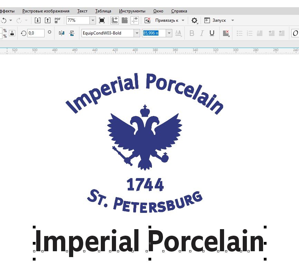Click the black Imperial Porcelain text object
The width and height of the screenshot is (299, 274).
[x=149, y=243]
